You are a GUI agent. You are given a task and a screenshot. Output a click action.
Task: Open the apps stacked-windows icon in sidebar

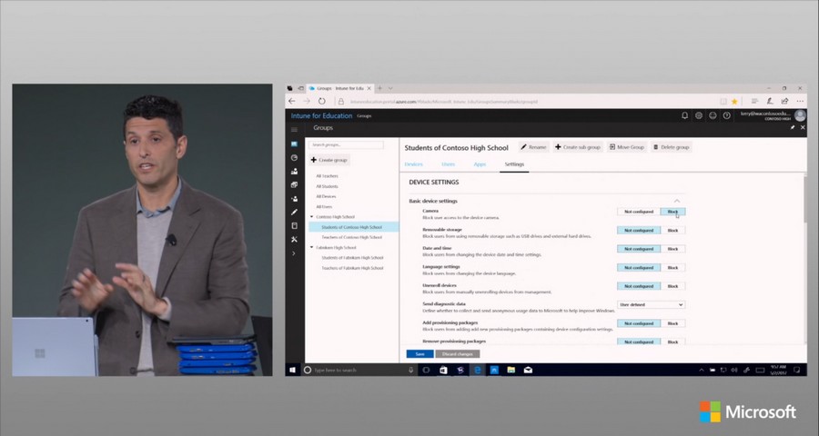point(294,184)
